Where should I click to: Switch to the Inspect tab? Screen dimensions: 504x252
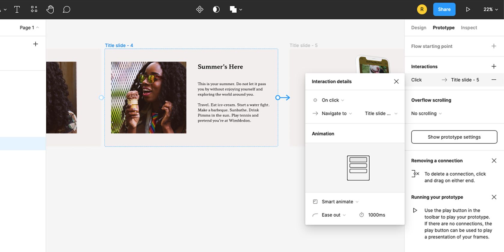[x=469, y=28]
